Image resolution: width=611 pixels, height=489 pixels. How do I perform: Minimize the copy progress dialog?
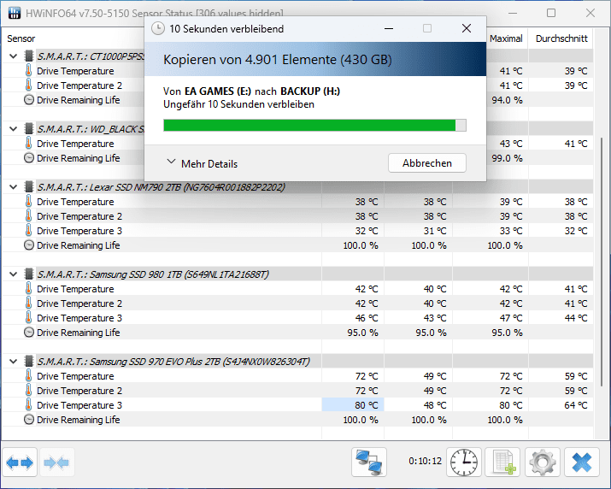tap(389, 28)
